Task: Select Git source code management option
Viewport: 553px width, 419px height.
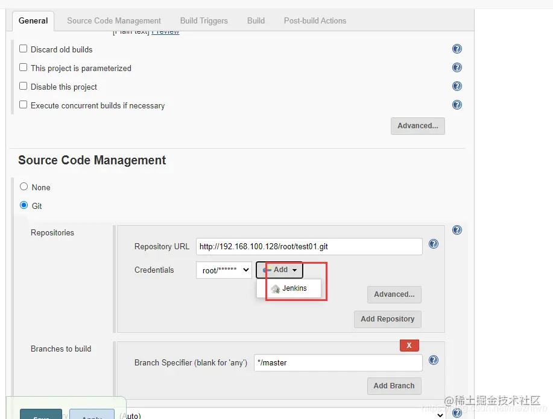Action: point(24,205)
